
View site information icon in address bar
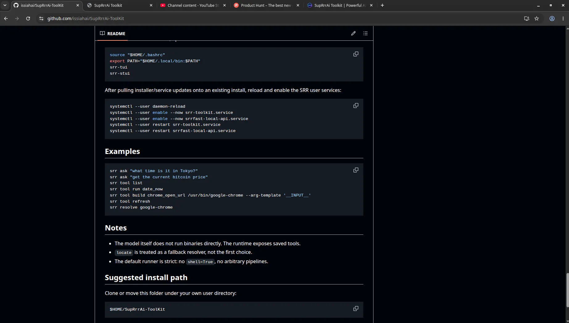point(41,19)
